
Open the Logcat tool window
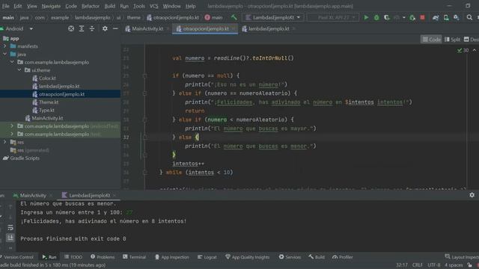point(207,257)
